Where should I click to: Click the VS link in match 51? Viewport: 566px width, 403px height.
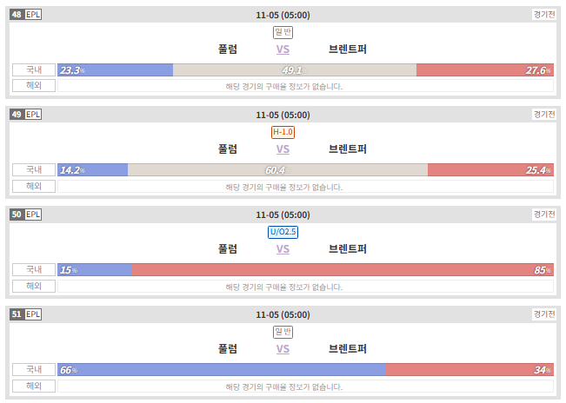[x=283, y=349]
